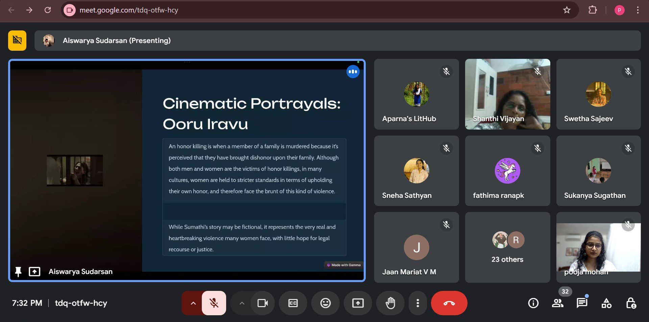Viewport: 649px width, 322px height.
Task: Click the present screen icon in toolbar
Action: click(x=358, y=303)
